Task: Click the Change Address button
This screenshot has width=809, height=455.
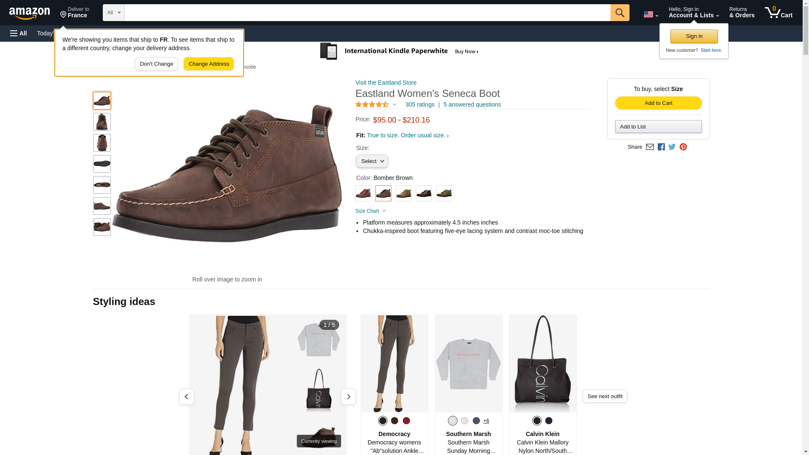Action: click(209, 64)
